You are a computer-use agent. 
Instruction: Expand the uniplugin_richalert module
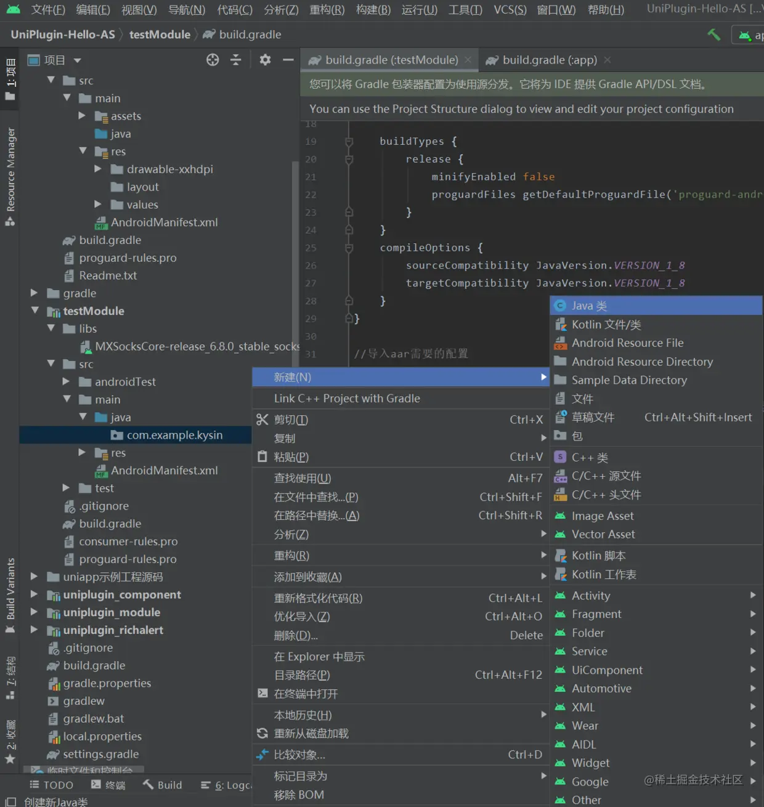[x=35, y=630]
